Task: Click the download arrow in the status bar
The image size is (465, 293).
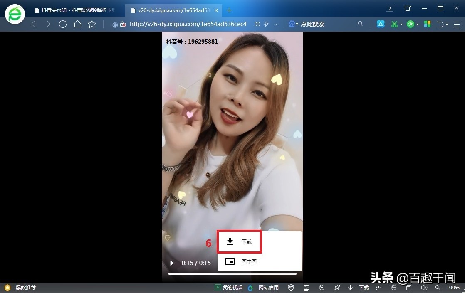Action: tap(350, 287)
